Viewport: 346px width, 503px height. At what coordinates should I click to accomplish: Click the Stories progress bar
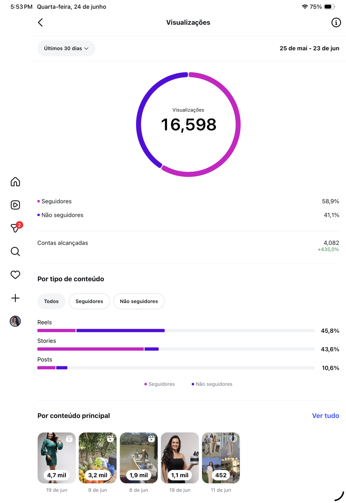click(176, 349)
